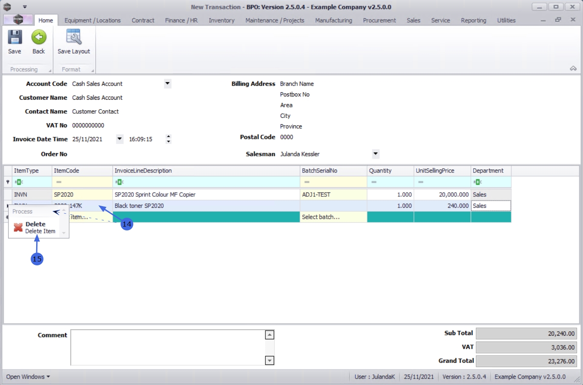583x385 pixels.
Task: Open the Open Windows dropdown
Action: point(28,377)
